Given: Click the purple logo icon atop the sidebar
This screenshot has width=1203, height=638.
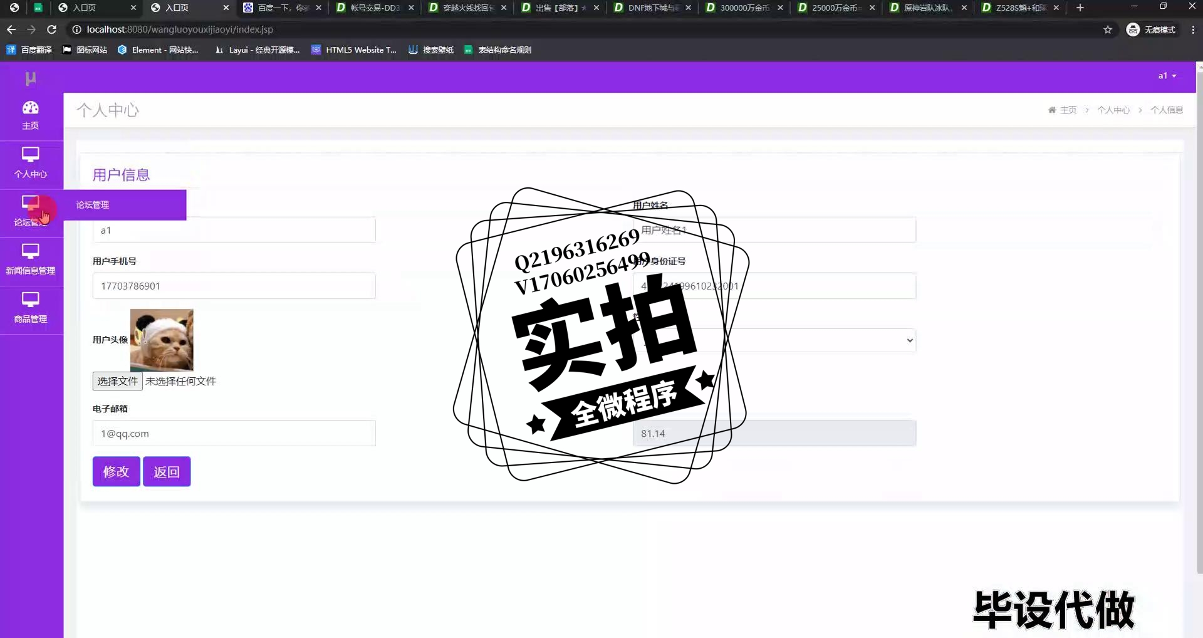Looking at the screenshot, I should coord(30,78).
